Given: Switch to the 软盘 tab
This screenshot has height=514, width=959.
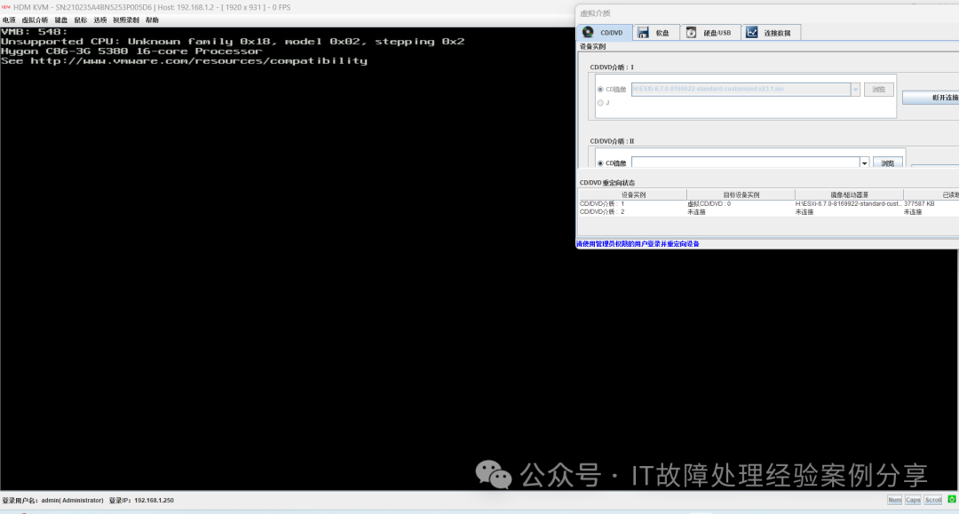Looking at the screenshot, I should [656, 32].
